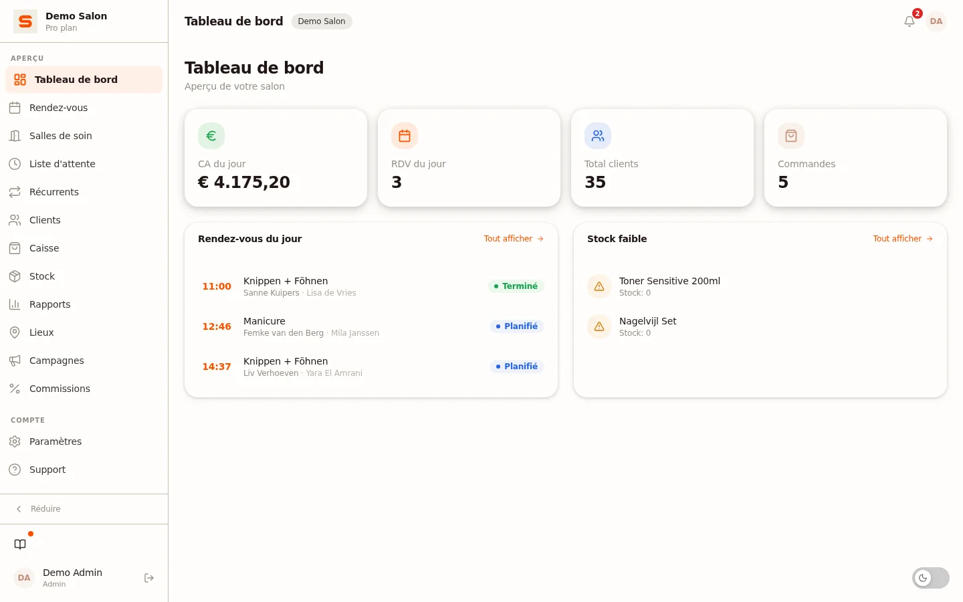Click the euro icon in CA du jour card
This screenshot has width=963, height=602.
[211, 136]
